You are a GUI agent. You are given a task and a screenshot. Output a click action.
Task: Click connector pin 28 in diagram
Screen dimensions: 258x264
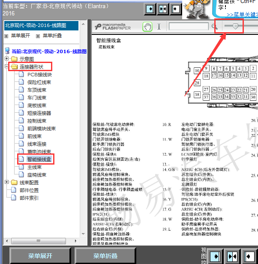click(197, 83)
